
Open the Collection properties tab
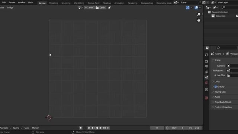(206, 90)
